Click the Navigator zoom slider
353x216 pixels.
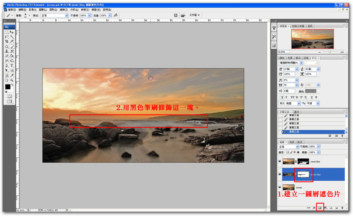[329, 52]
